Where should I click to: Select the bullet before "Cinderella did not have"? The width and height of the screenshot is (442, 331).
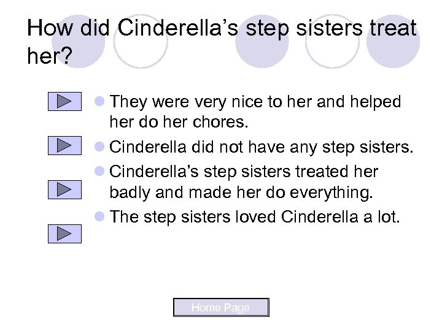(x=101, y=148)
